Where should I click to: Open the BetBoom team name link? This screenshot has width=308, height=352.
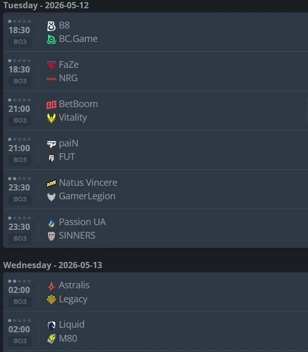[78, 104]
